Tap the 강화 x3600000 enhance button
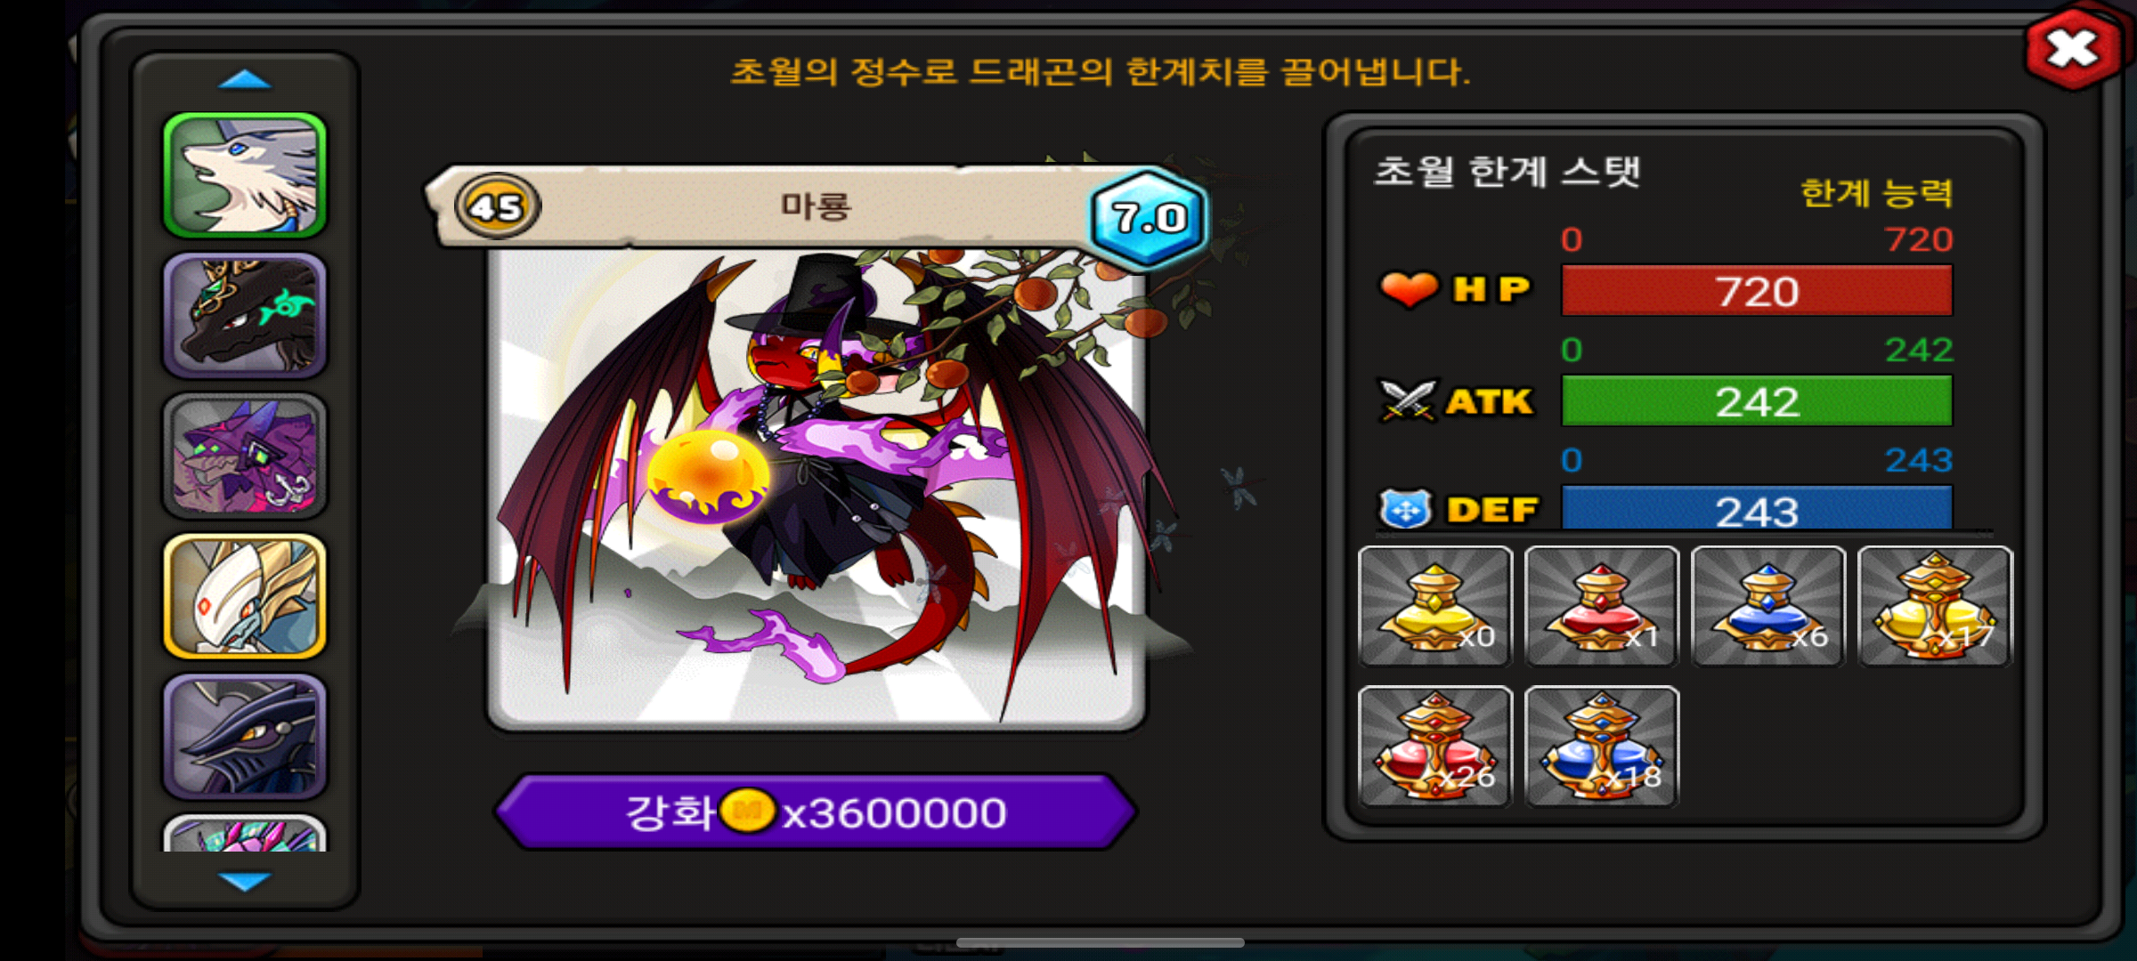Viewport: 2137px width, 961px height. click(816, 812)
